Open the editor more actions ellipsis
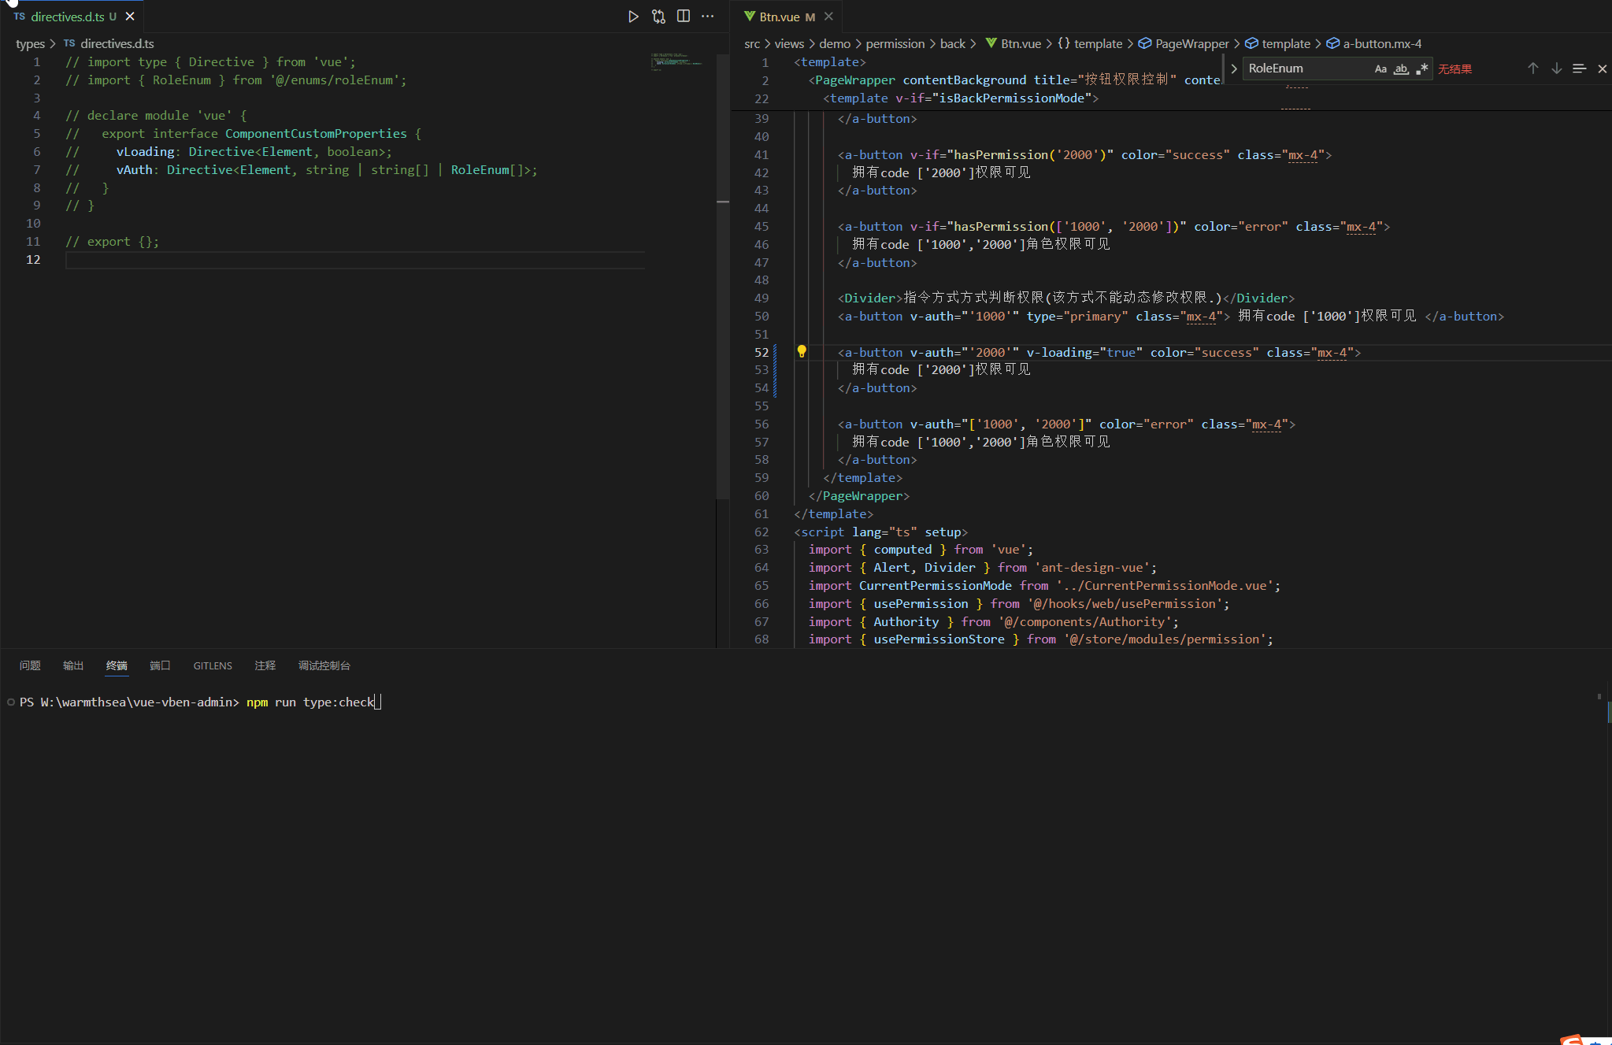The height and width of the screenshot is (1045, 1612). [x=708, y=17]
